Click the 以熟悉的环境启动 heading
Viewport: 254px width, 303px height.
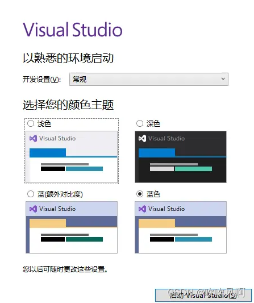pos(68,58)
